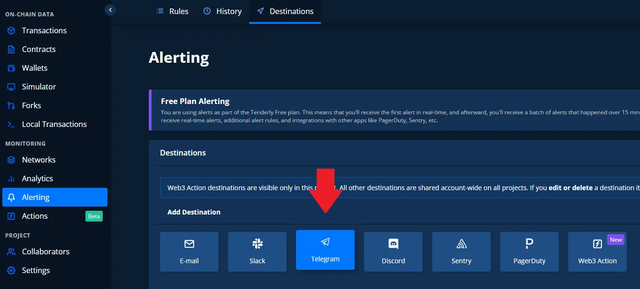Click the PROJECT section label
This screenshot has height=289, width=640.
(x=18, y=235)
